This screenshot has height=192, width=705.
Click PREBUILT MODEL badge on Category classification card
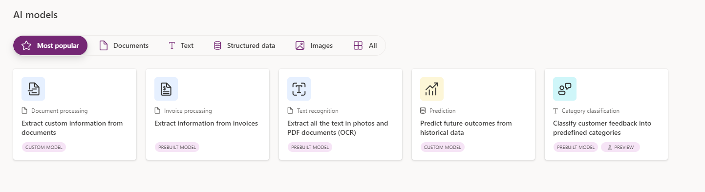pyautogui.click(x=576, y=147)
